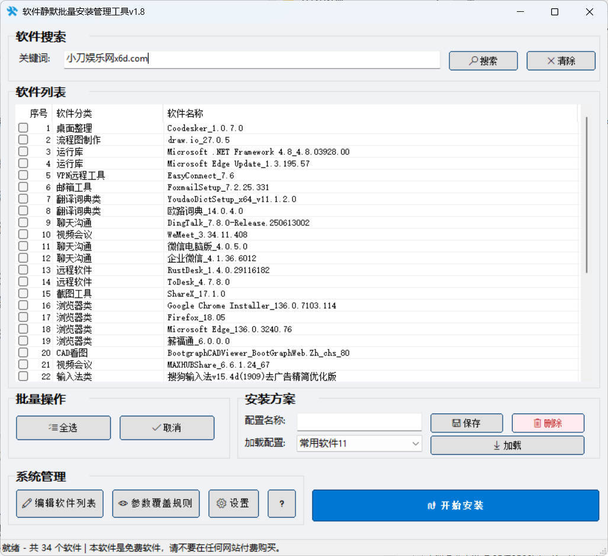Check the Coodesker_1.0.7.0 checkbox
The width and height of the screenshot is (608, 556).
[22, 128]
